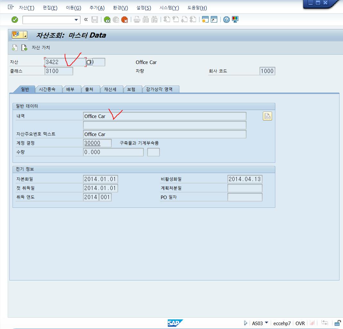Click the Customize Local Layout monitor icon
Screen dimensions: 343x329
[x=235, y=20]
